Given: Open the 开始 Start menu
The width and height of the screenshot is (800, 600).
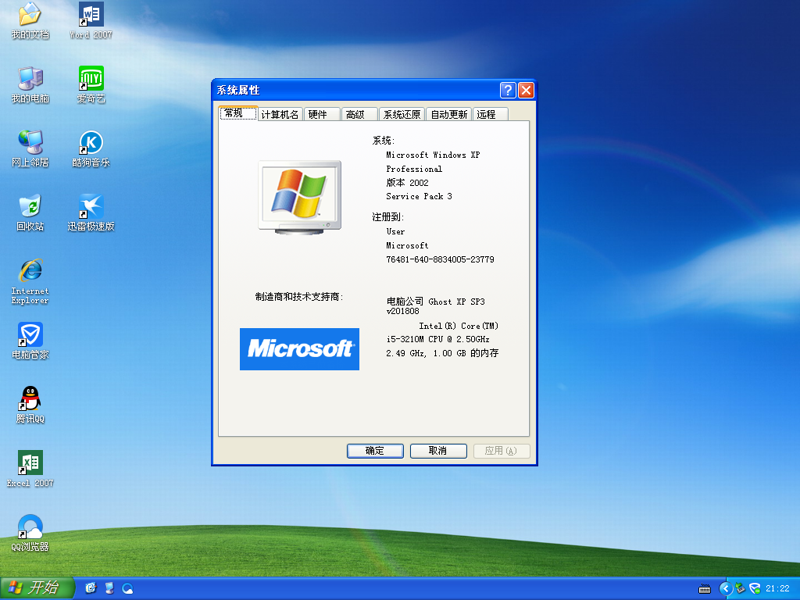Looking at the screenshot, I should pos(37,588).
